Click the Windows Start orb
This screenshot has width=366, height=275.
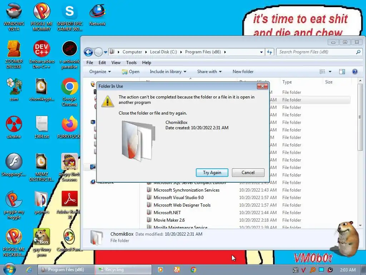10,269
